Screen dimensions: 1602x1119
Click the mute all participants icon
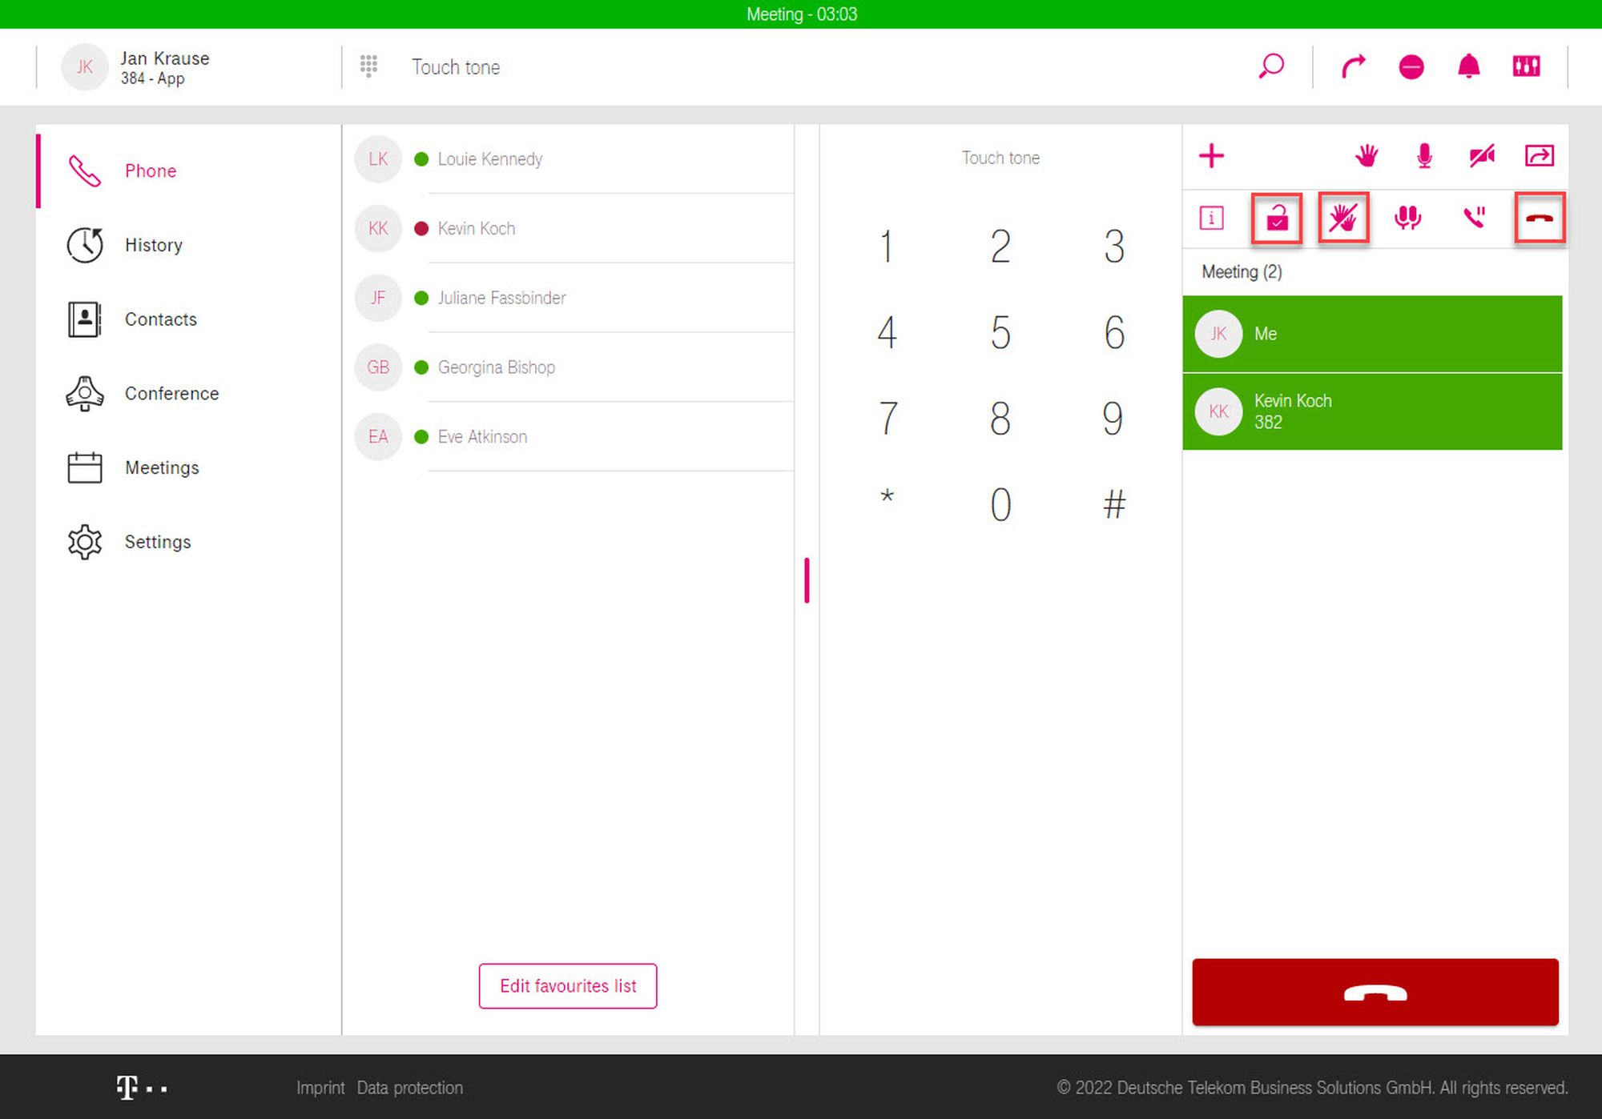1407,218
